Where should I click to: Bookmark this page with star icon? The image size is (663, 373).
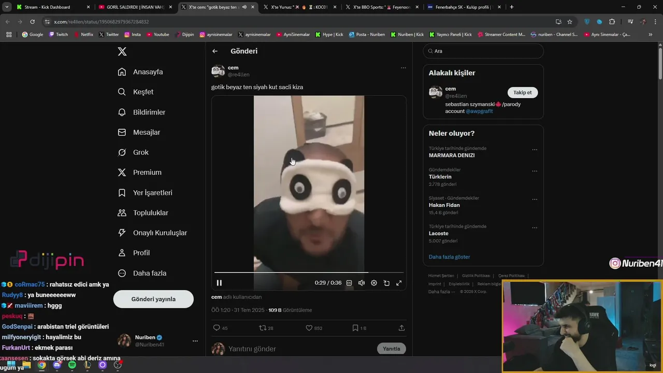570,22
